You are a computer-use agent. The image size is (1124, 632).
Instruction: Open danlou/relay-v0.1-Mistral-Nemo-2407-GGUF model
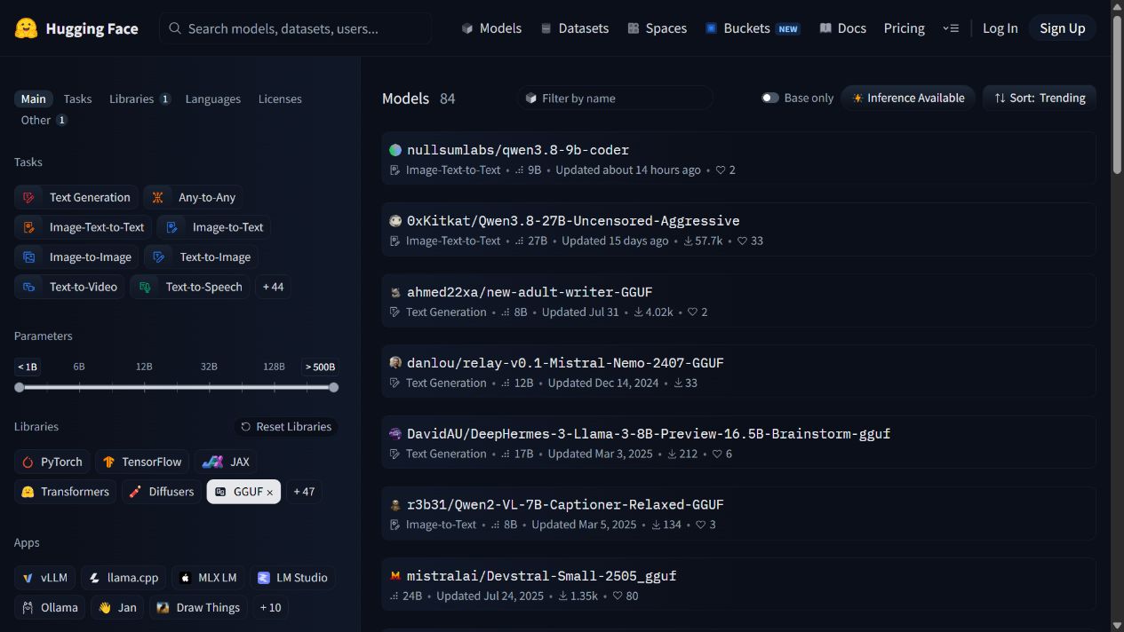pyautogui.click(x=738, y=371)
